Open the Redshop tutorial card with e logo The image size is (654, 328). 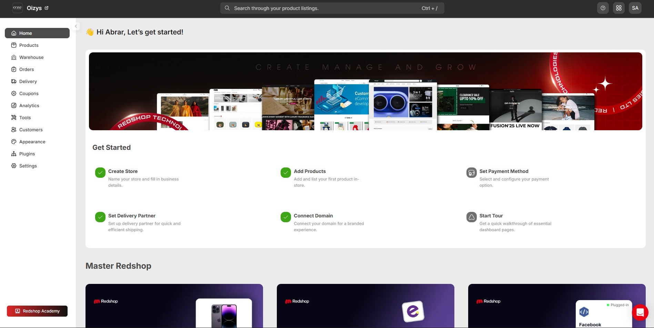click(365, 306)
